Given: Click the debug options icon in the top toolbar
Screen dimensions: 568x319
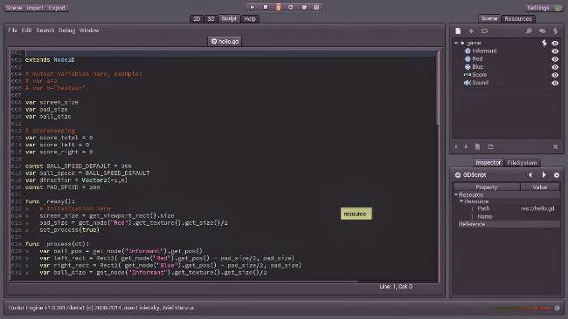Looking at the screenshot, I should click(x=304, y=7).
